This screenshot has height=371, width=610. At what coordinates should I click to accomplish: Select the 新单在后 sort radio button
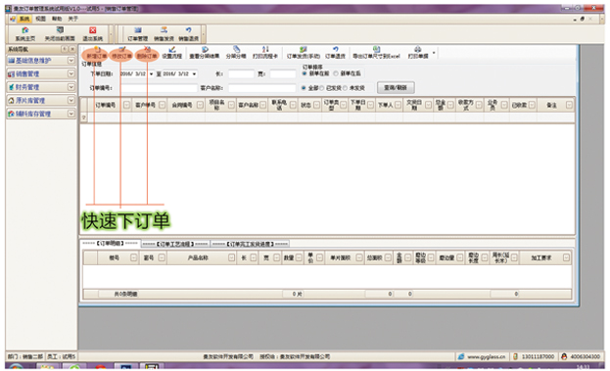pos(336,73)
